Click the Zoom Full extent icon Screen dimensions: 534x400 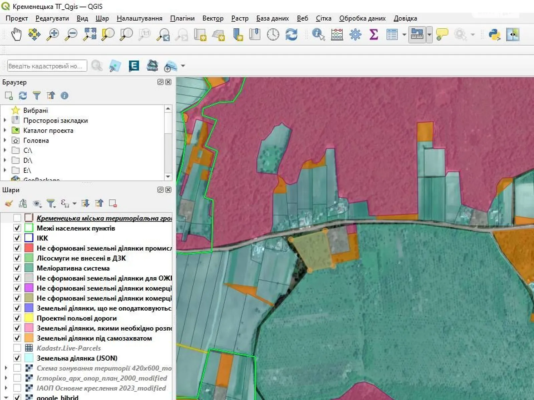[x=89, y=34]
